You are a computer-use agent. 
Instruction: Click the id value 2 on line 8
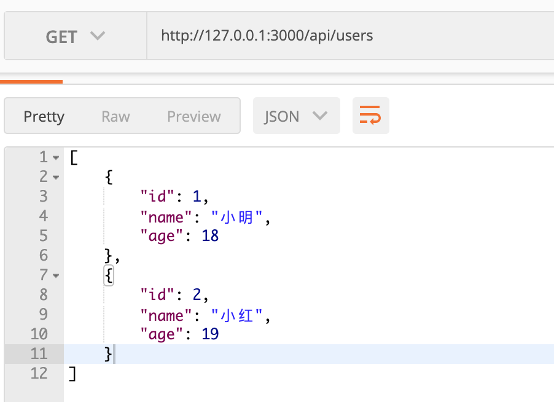tap(197, 294)
